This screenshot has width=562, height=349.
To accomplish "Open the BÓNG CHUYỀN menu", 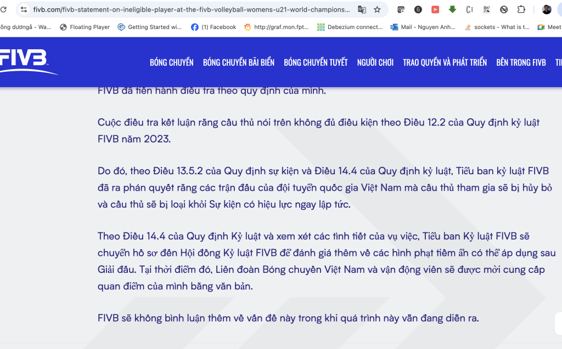I will click(172, 62).
